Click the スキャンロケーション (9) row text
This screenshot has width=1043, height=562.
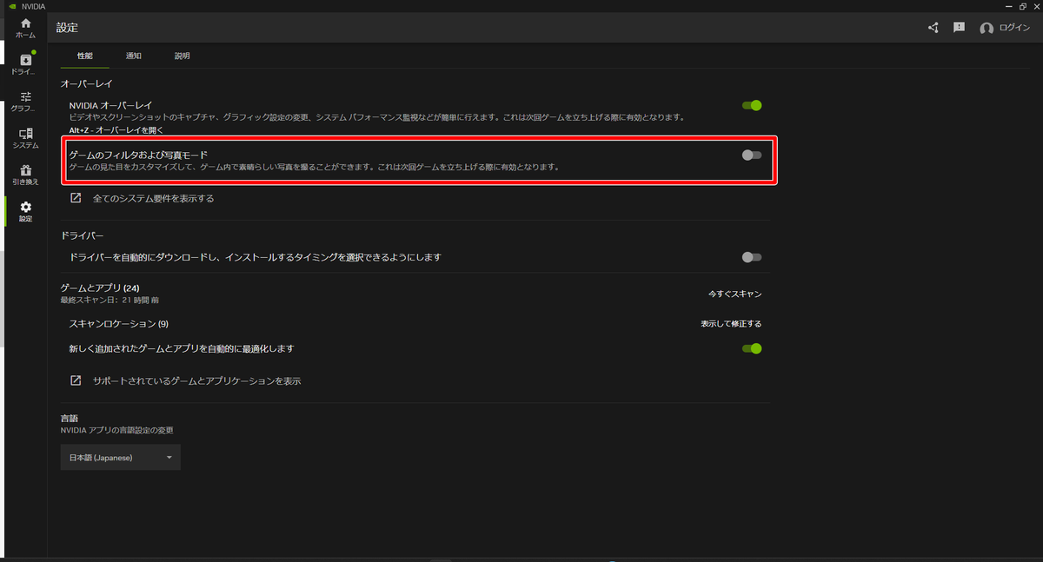tap(118, 324)
